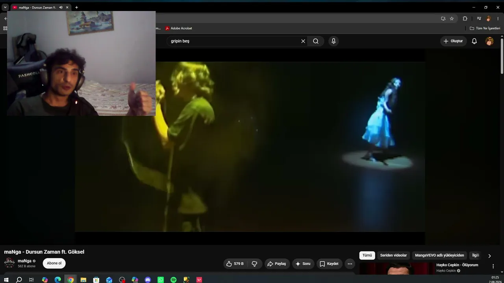Open Outlook from the taskbar
This screenshot has height=283, width=504.
tap(109, 280)
